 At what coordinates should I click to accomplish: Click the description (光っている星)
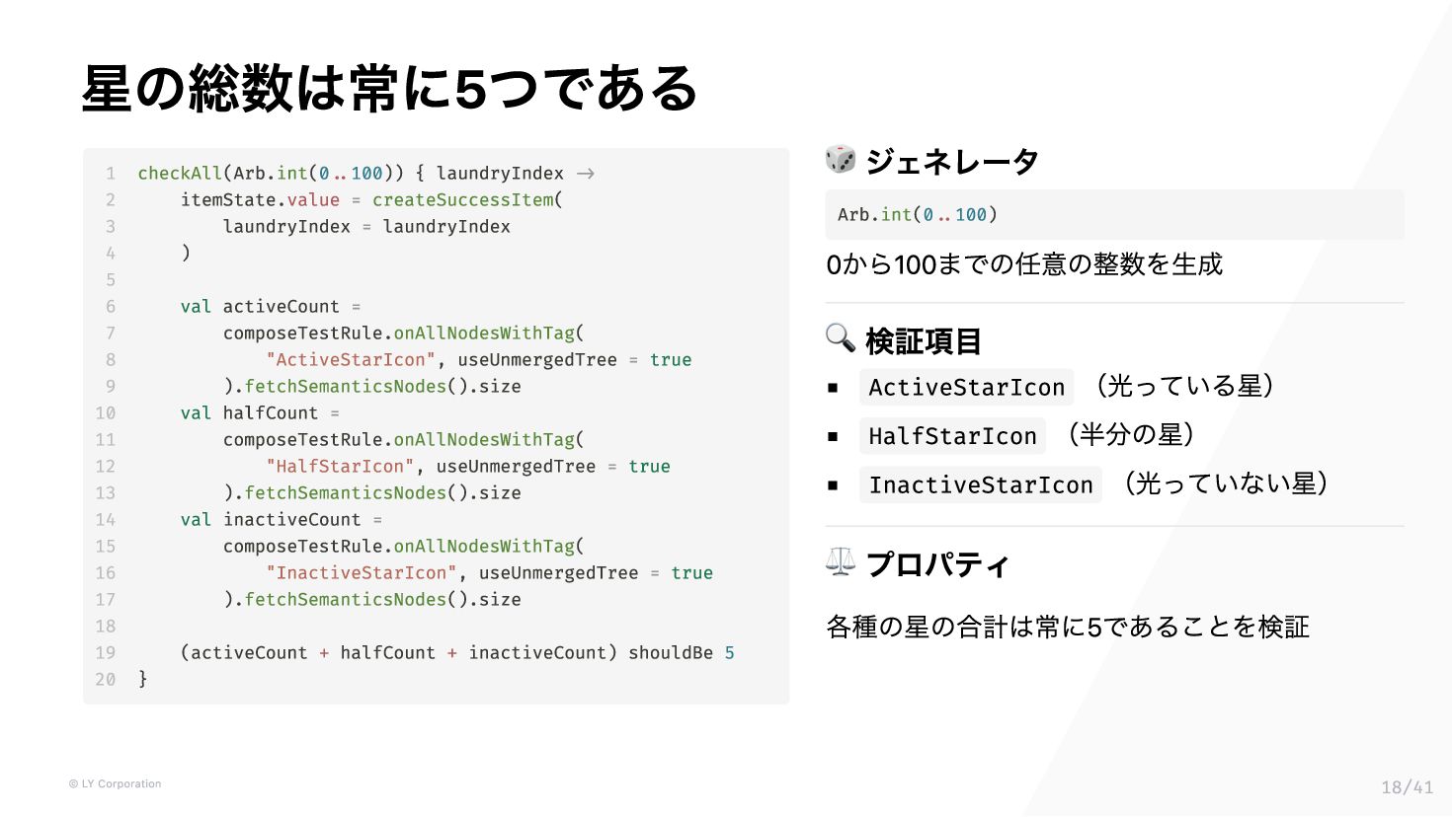1184,386
